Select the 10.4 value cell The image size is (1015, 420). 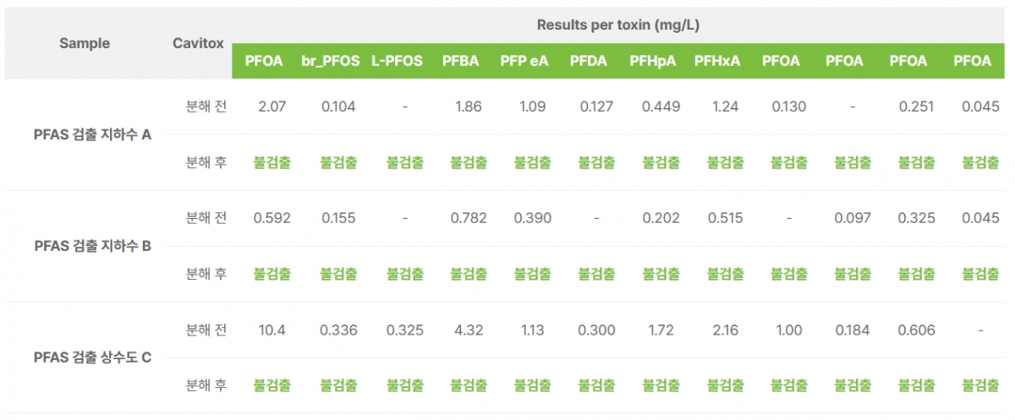272,330
